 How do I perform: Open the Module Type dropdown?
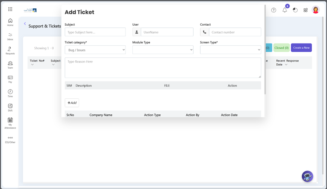[x=163, y=50]
